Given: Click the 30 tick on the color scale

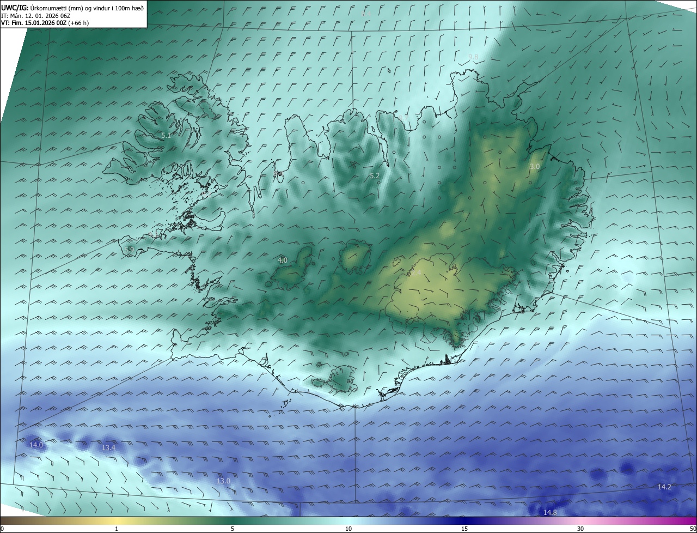Looking at the screenshot, I should (x=580, y=529).
